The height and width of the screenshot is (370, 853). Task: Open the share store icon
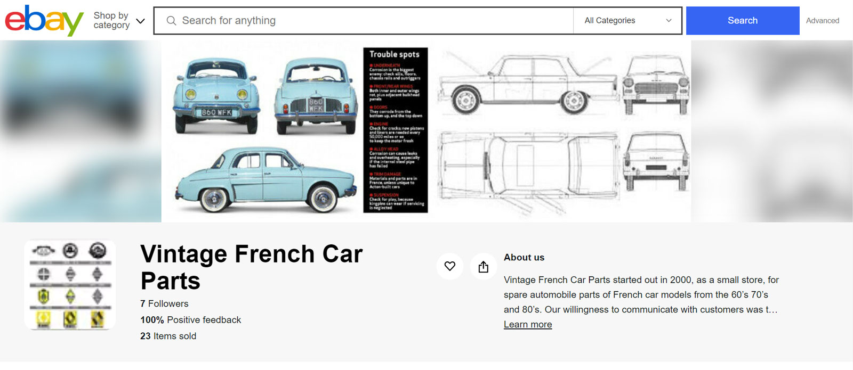point(483,266)
